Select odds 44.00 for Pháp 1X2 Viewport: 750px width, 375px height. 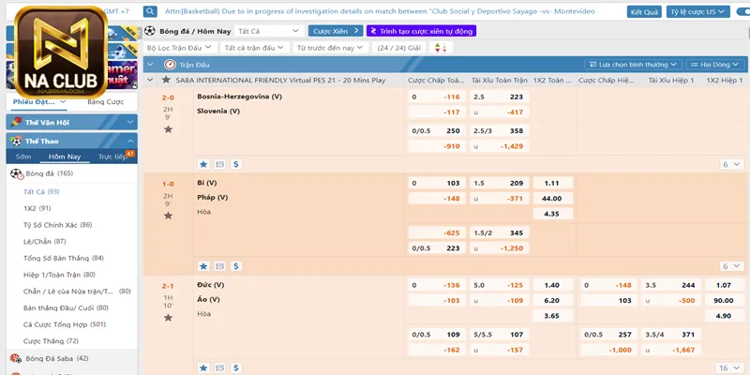[552, 199]
